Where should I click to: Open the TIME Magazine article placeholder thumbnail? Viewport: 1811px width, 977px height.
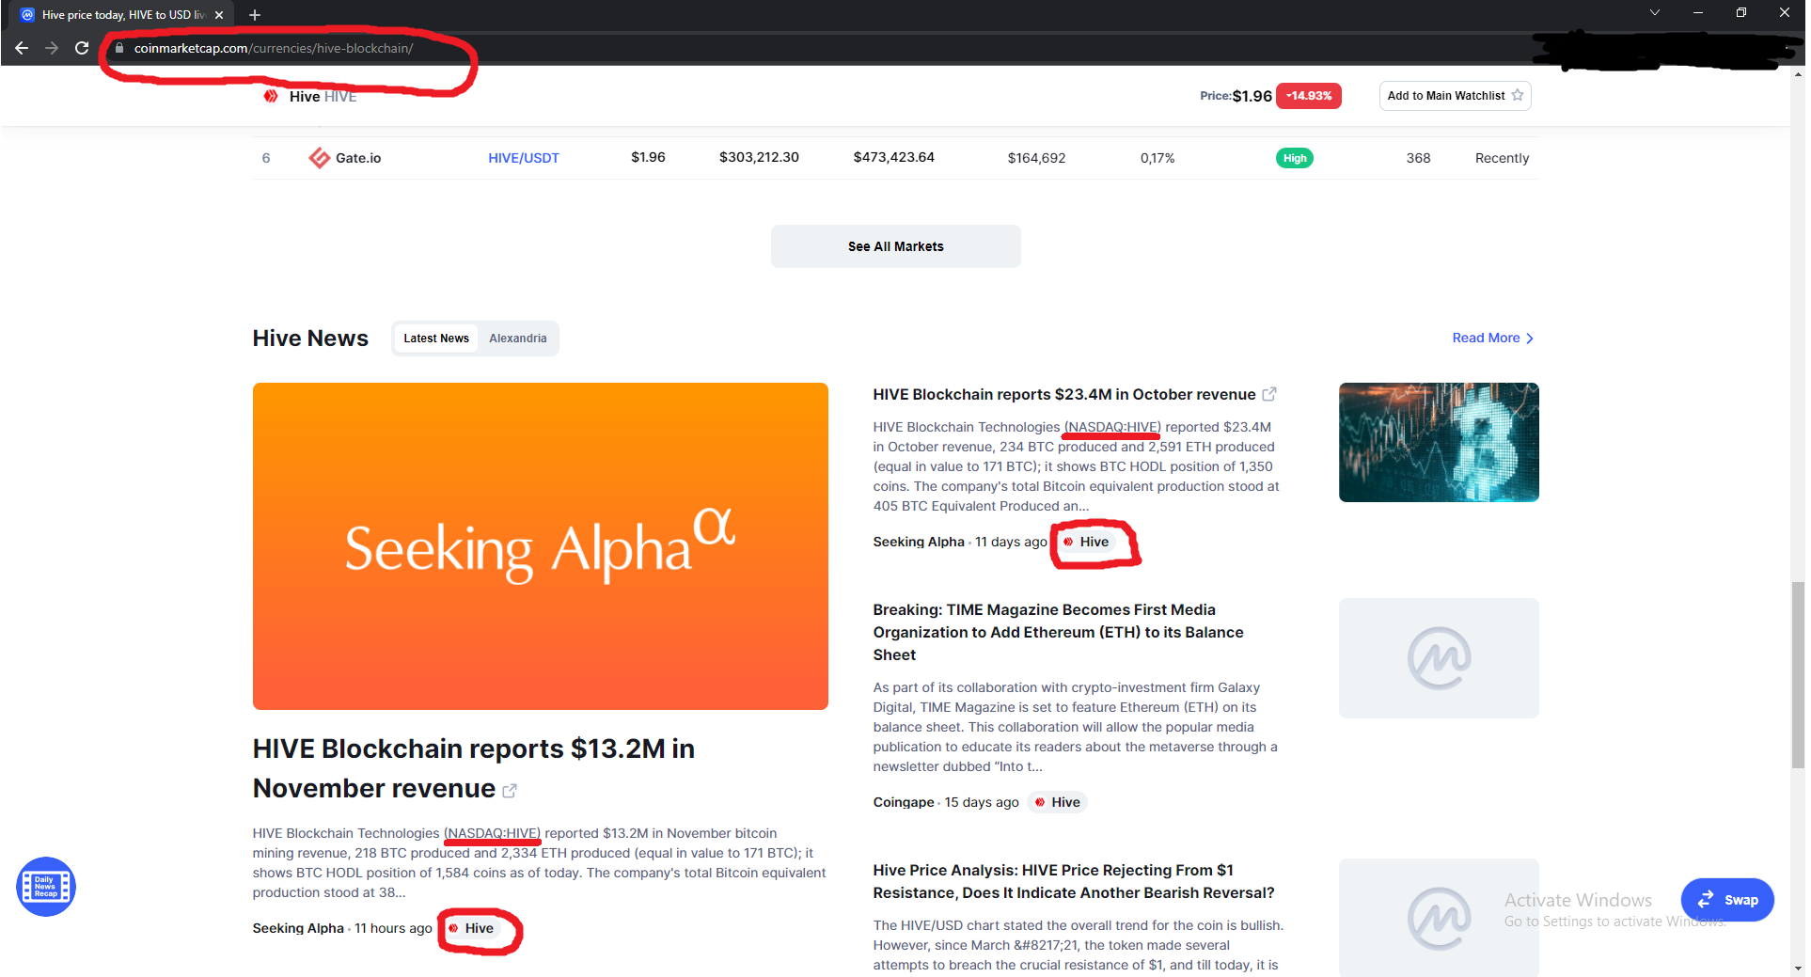[1439, 658]
